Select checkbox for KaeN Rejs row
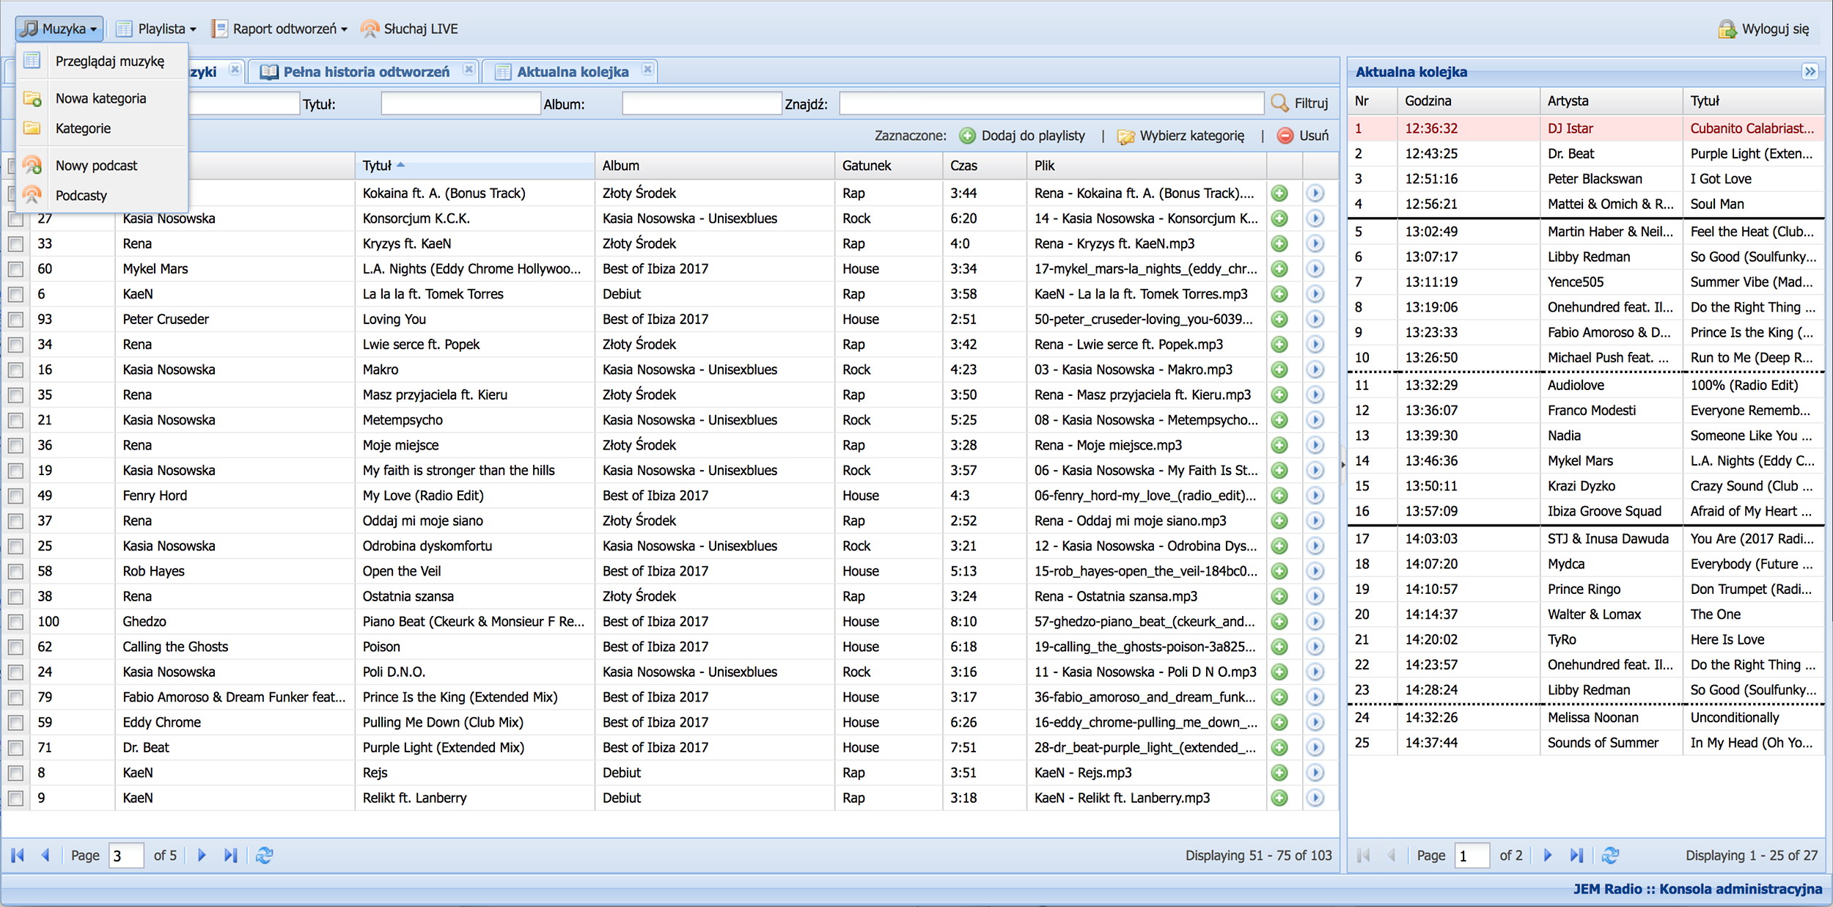 tap(15, 773)
